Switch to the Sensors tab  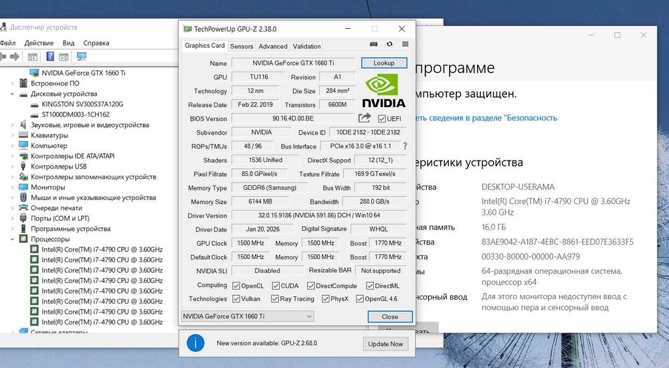point(242,46)
